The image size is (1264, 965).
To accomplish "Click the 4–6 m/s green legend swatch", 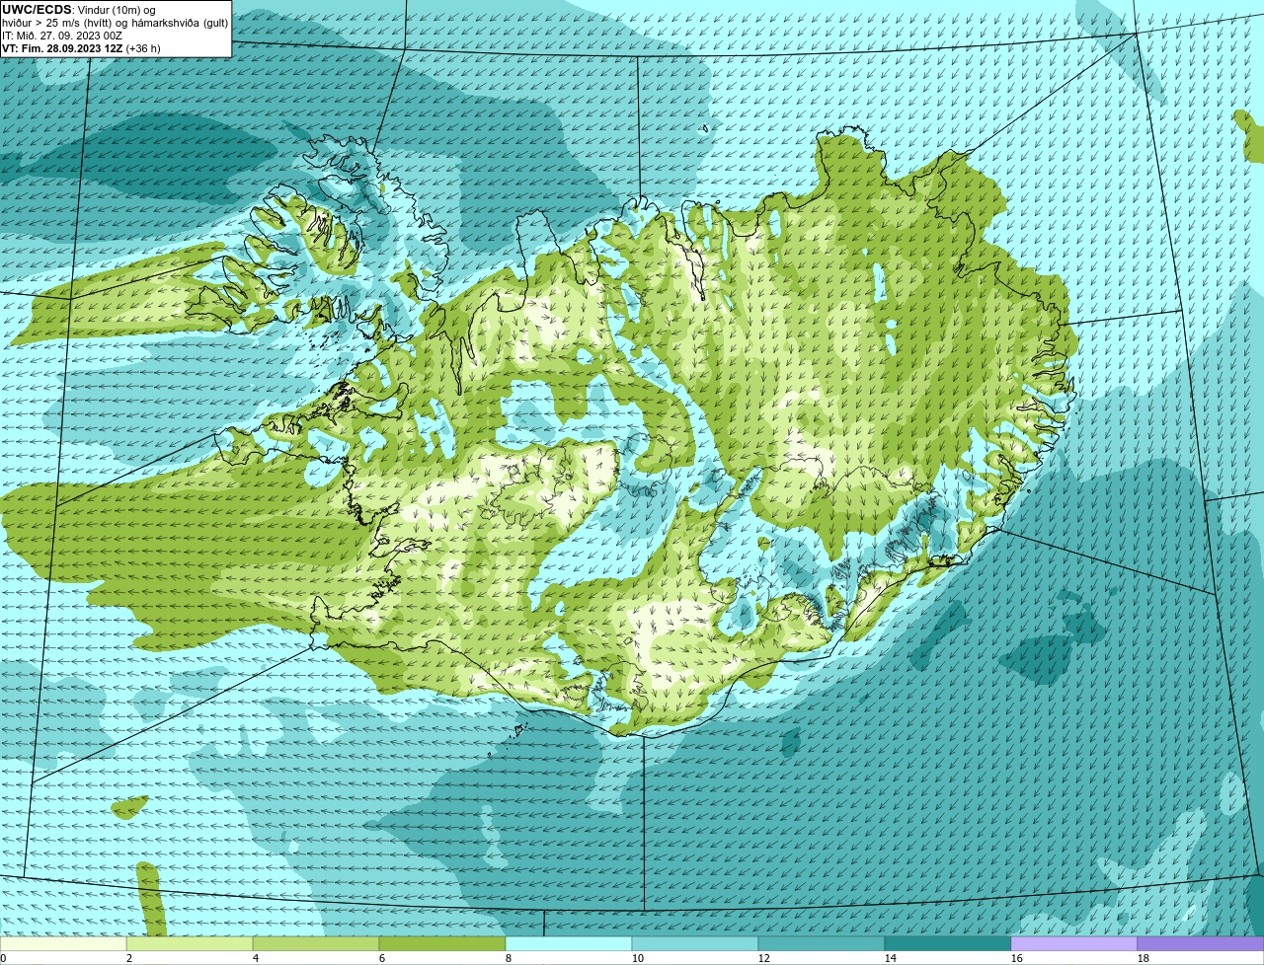I will click(316, 943).
